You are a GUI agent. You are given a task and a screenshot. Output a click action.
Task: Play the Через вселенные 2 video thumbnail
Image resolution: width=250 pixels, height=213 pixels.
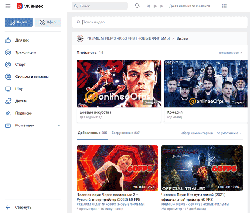pos(117,168)
